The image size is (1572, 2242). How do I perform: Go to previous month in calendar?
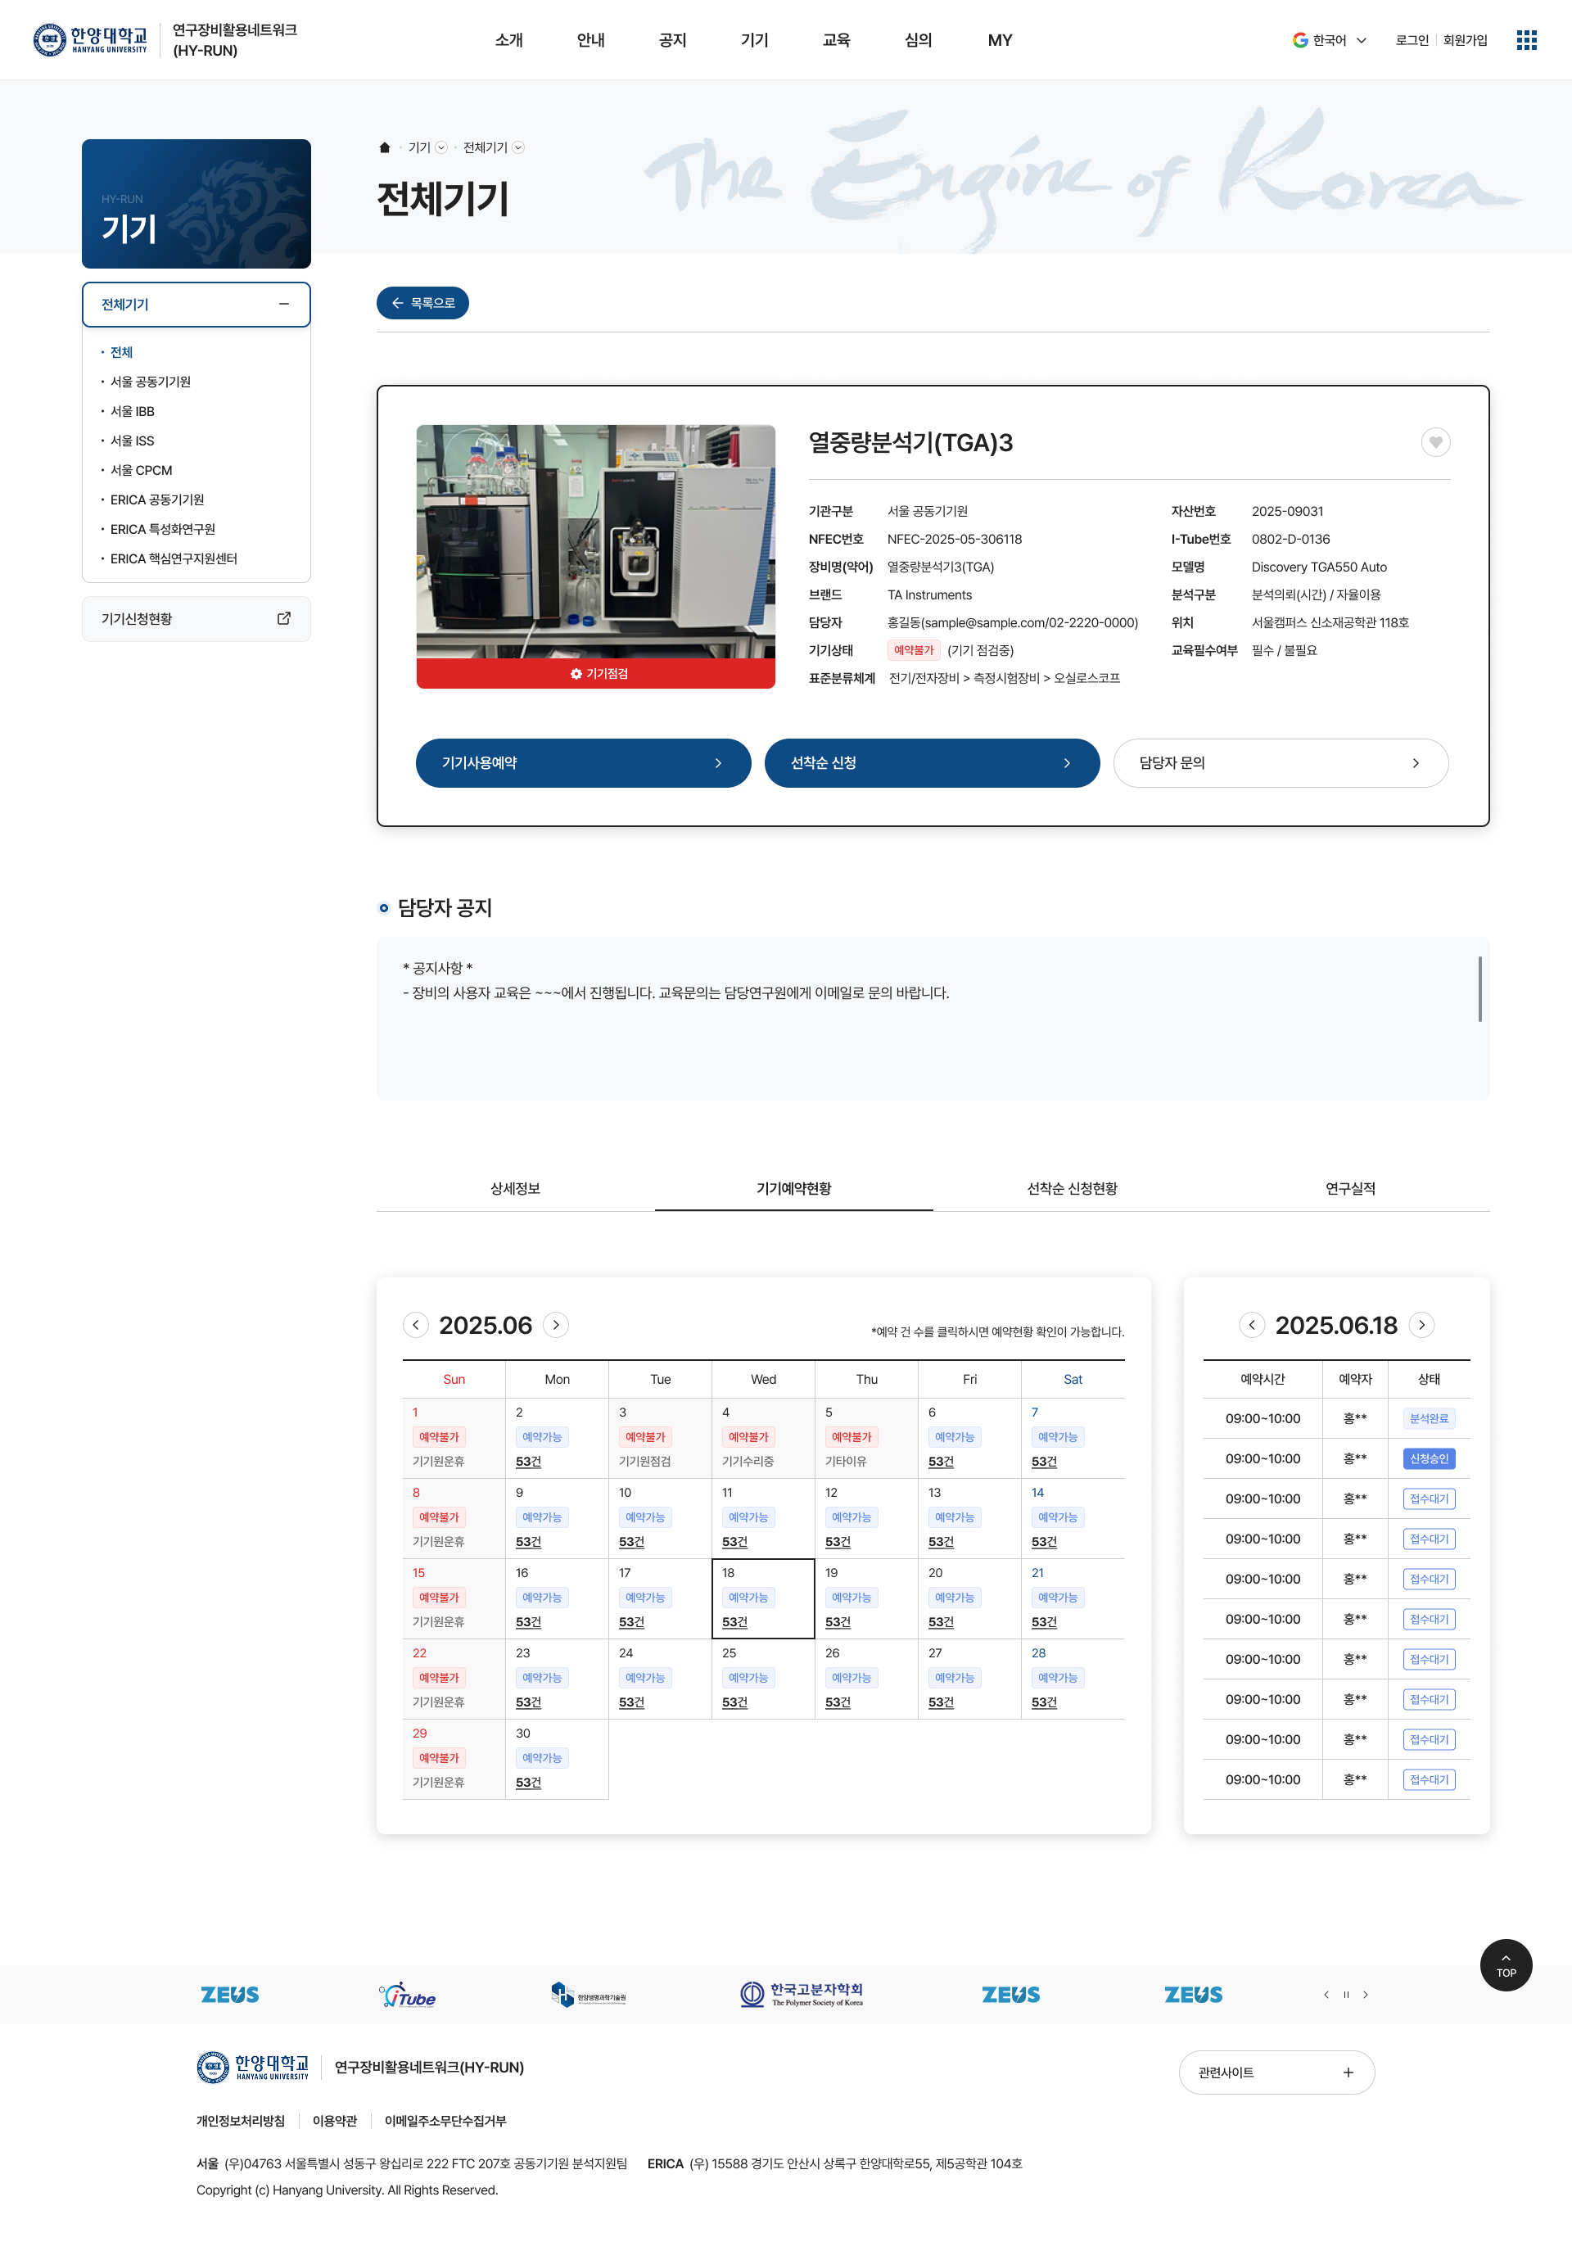tap(416, 1325)
